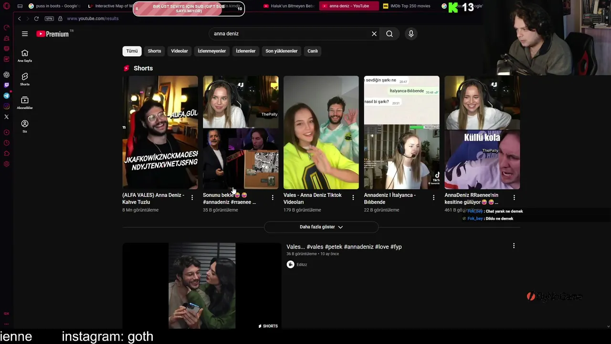The height and width of the screenshot is (344, 611).
Task: Open '(ALFA VALES) Anna Deniz' short thumbnail
Action: pyautogui.click(x=160, y=132)
